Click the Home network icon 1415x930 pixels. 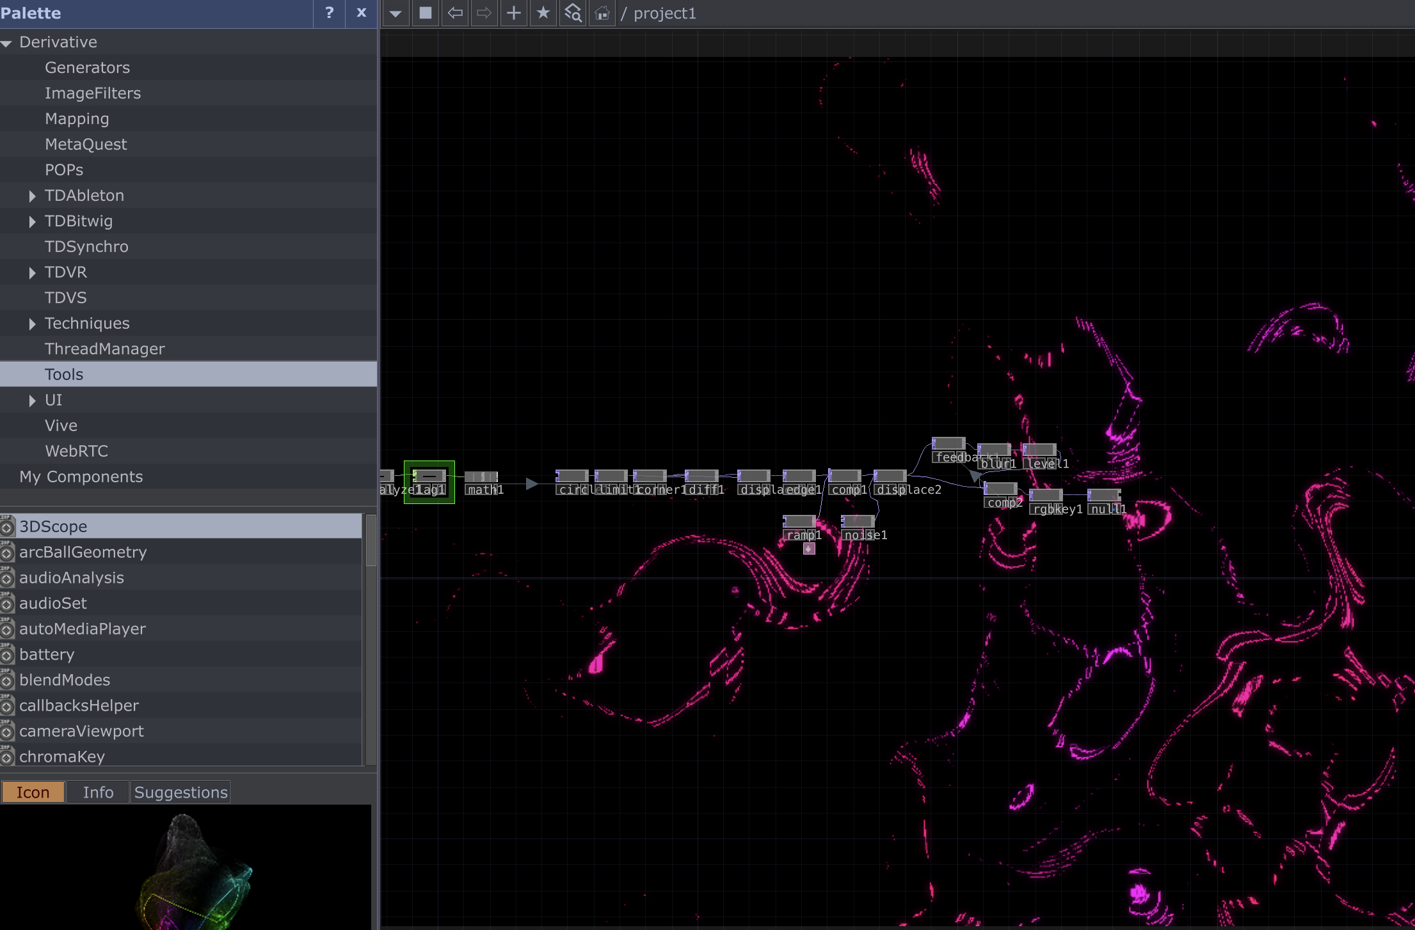[602, 13]
